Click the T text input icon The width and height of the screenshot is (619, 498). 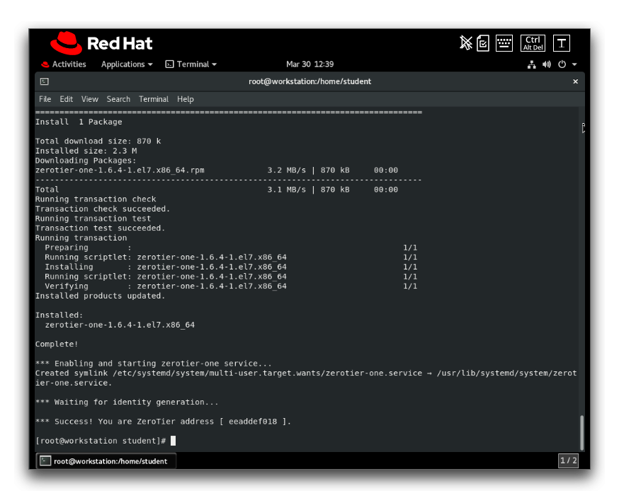(x=562, y=43)
